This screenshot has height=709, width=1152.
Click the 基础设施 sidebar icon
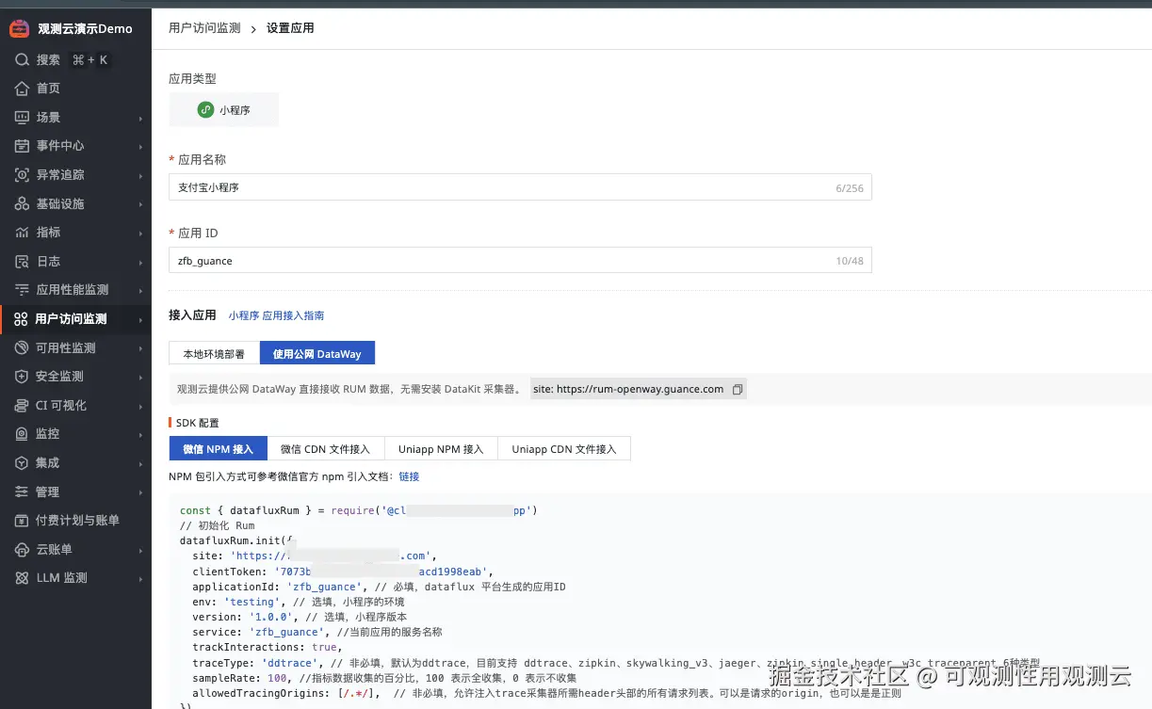[x=22, y=204]
